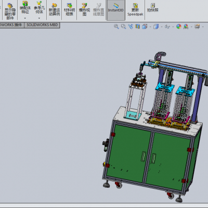The height and width of the screenshot is (208, 208).
Task: Toggle Hide/Show Items glasses icon
Action: point(167,27)
